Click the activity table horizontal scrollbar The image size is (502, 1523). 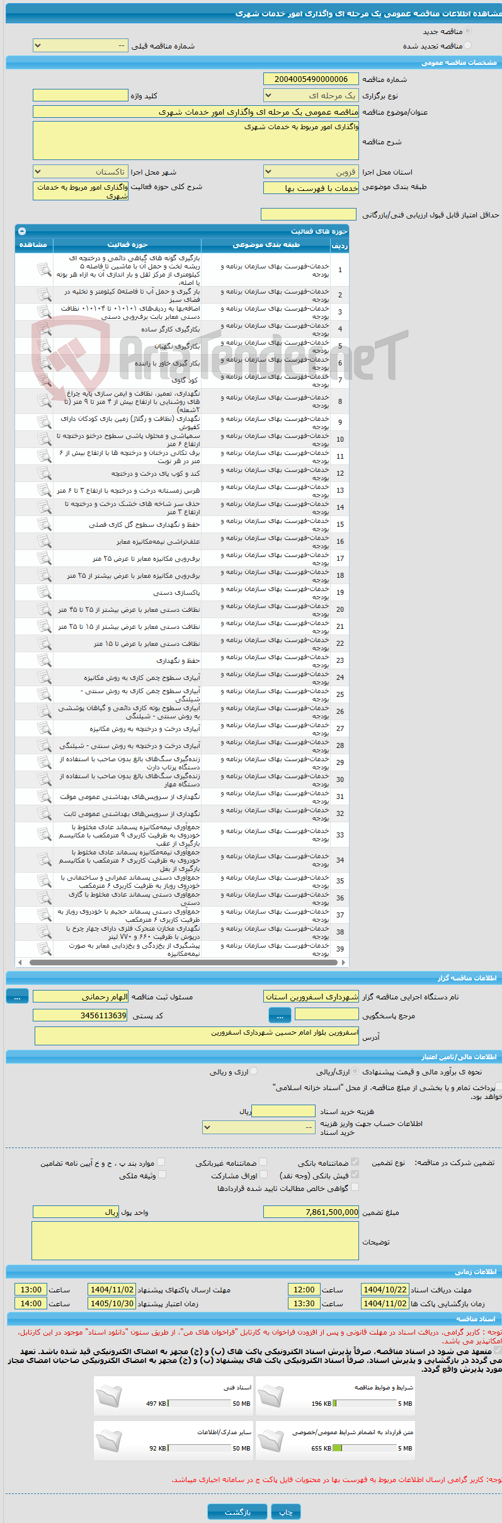[182, 962]
